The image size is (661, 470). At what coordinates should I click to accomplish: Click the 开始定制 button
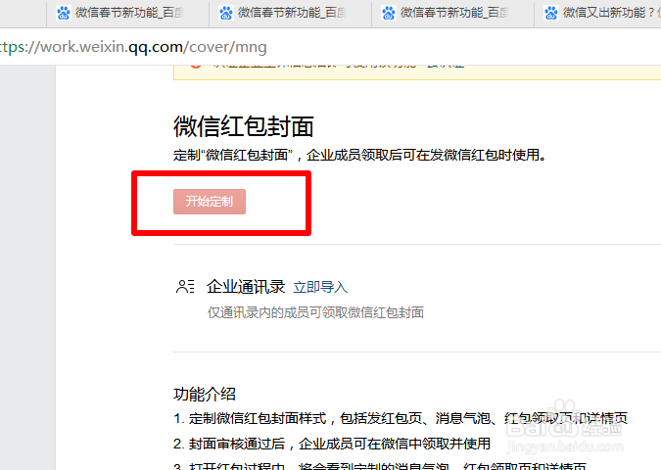[210, 202]
